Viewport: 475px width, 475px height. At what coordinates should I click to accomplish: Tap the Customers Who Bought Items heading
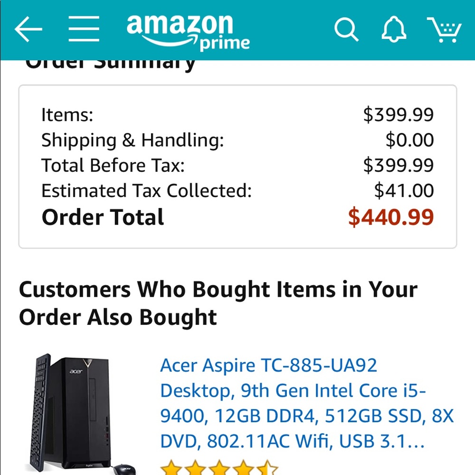pos(218,304)
